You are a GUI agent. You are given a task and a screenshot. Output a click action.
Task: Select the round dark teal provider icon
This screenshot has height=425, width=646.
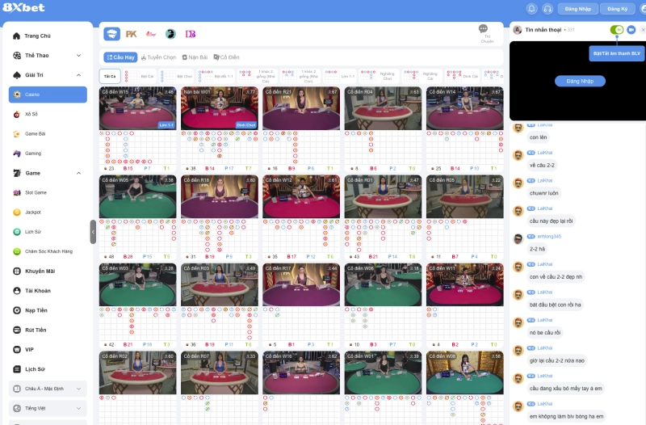point(170,34)
